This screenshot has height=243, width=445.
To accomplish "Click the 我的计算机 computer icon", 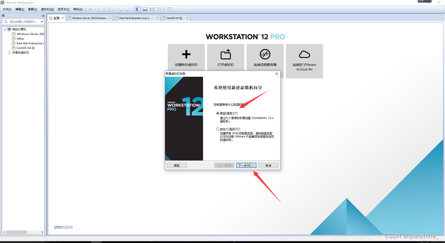I will pos(10,29).
